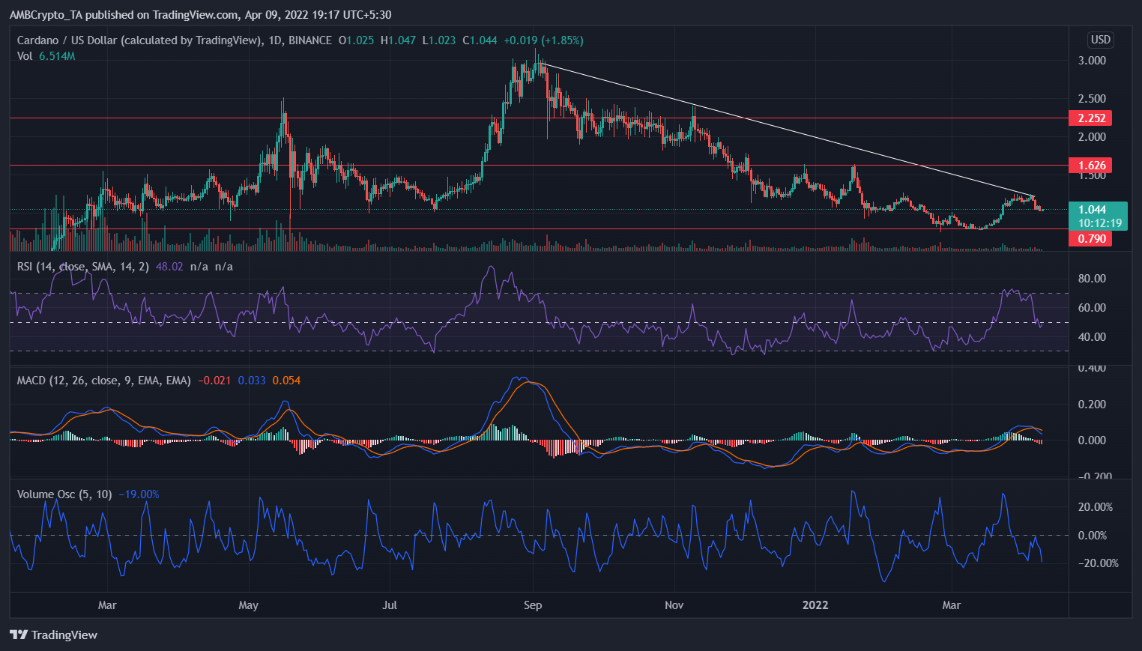
Task: Click the 2022 label on time axis
Action: [x=815, y=605]
